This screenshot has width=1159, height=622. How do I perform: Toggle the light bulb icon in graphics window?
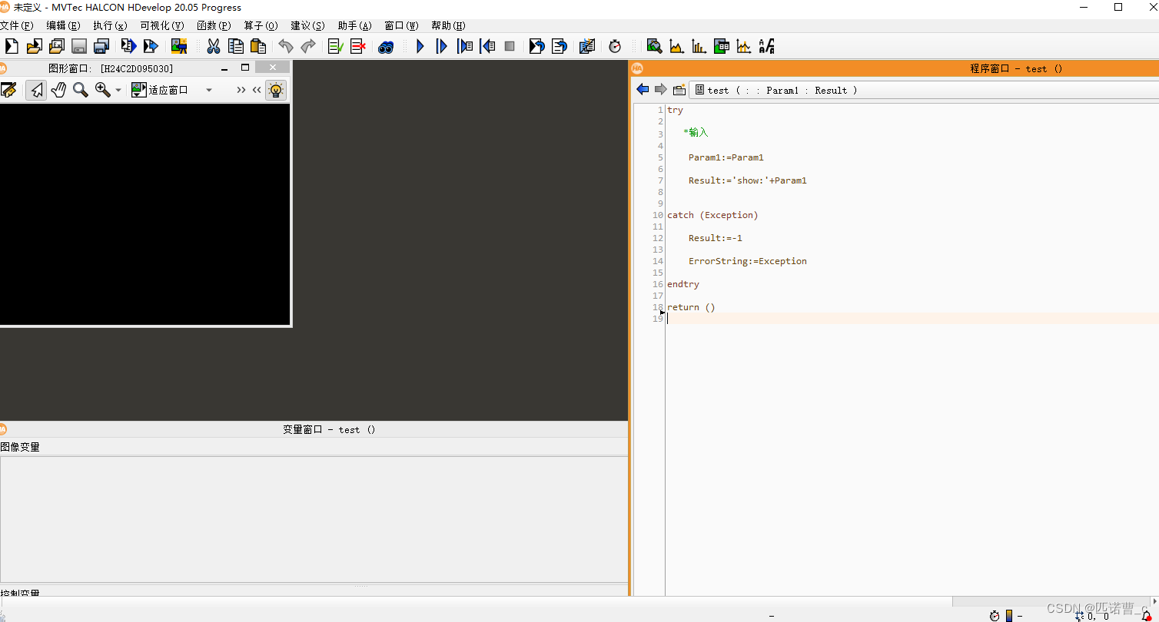point(276,90)
